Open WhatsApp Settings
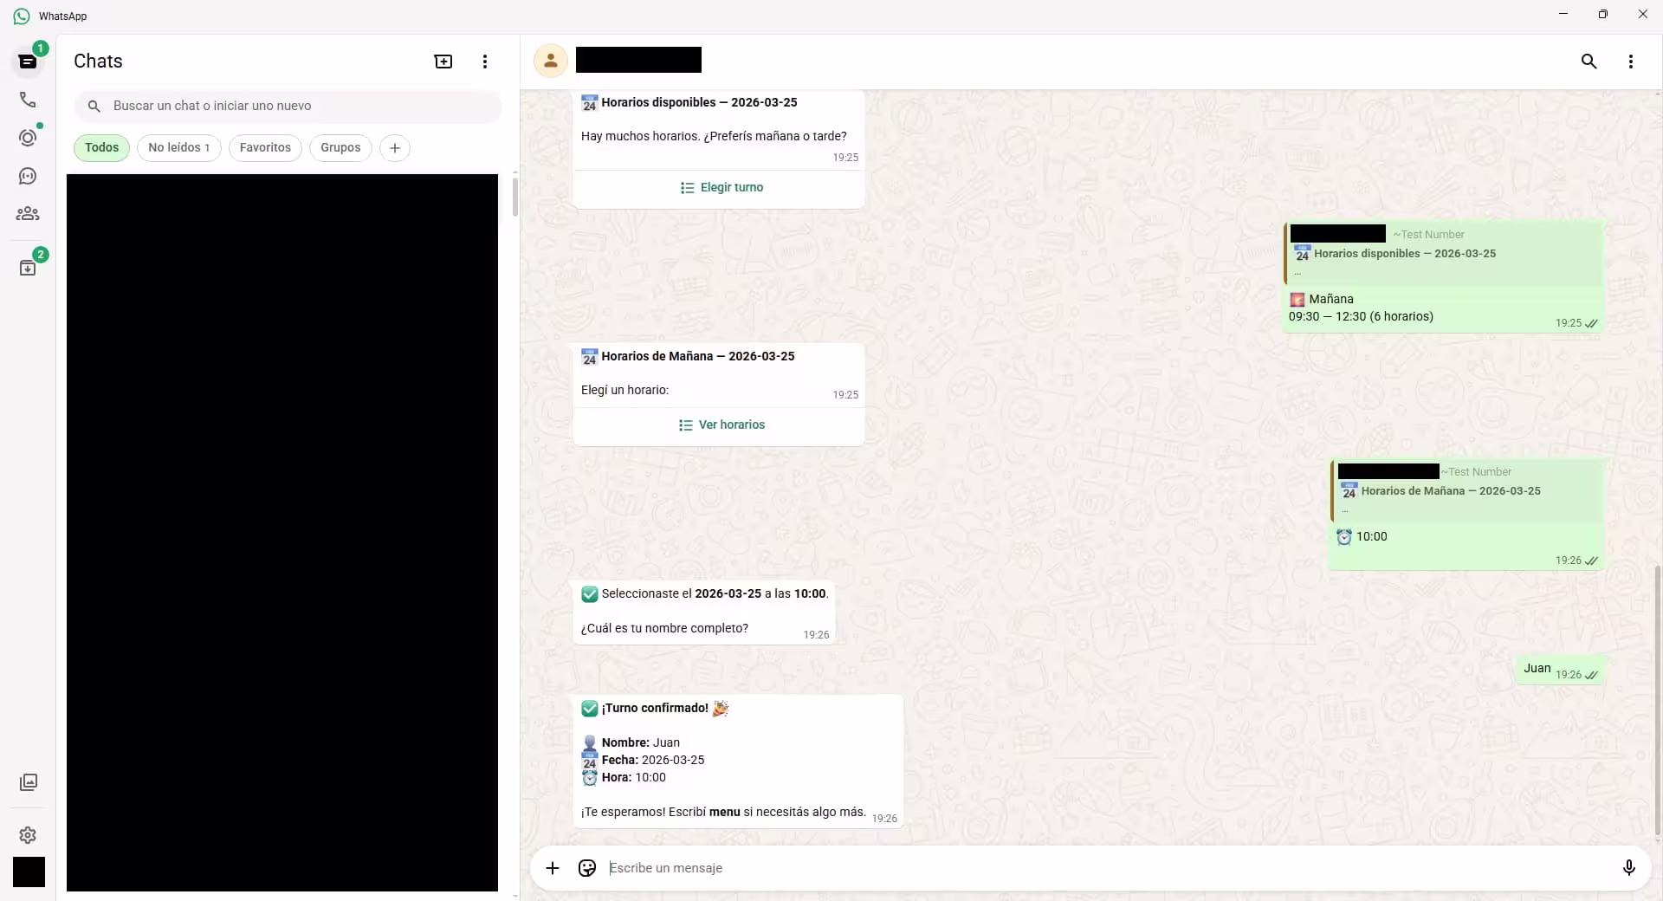The width and height of the screenshot is (1663, 901). 28,835
